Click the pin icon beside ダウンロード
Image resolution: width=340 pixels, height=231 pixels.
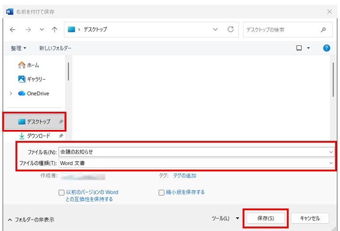[x=61, y=136]
